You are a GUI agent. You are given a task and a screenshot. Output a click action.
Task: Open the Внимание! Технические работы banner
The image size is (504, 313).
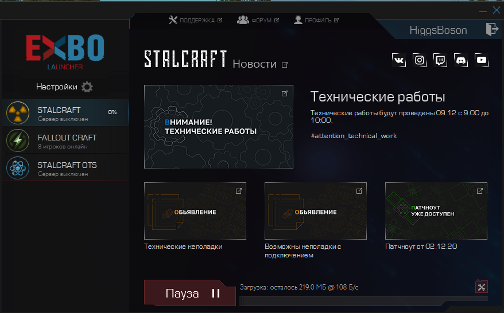click(219, 127)
